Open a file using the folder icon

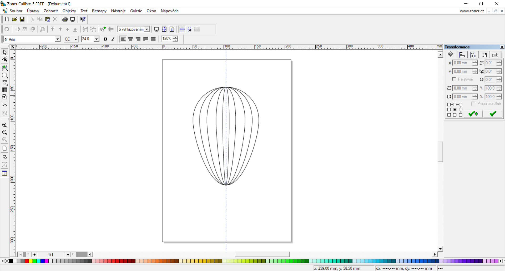(x=14, y=19)
